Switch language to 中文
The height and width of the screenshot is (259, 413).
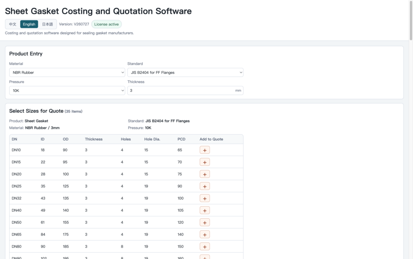(13, 24)
